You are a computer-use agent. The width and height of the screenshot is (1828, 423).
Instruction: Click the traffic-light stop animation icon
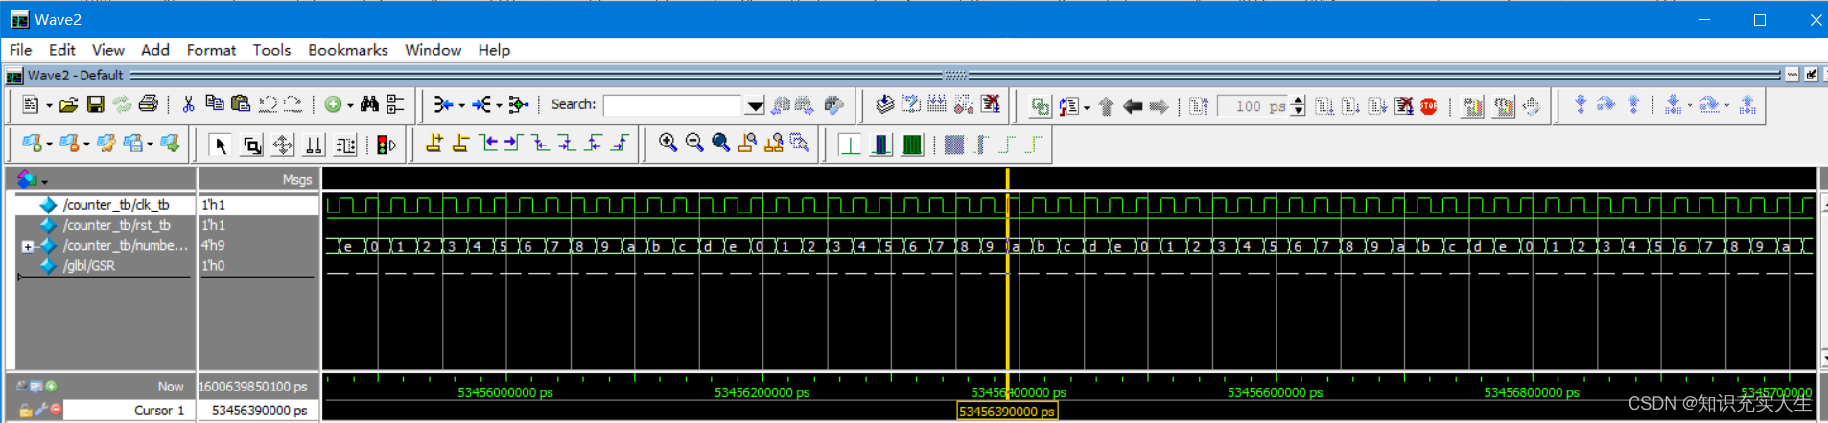[x=387, y=145]
